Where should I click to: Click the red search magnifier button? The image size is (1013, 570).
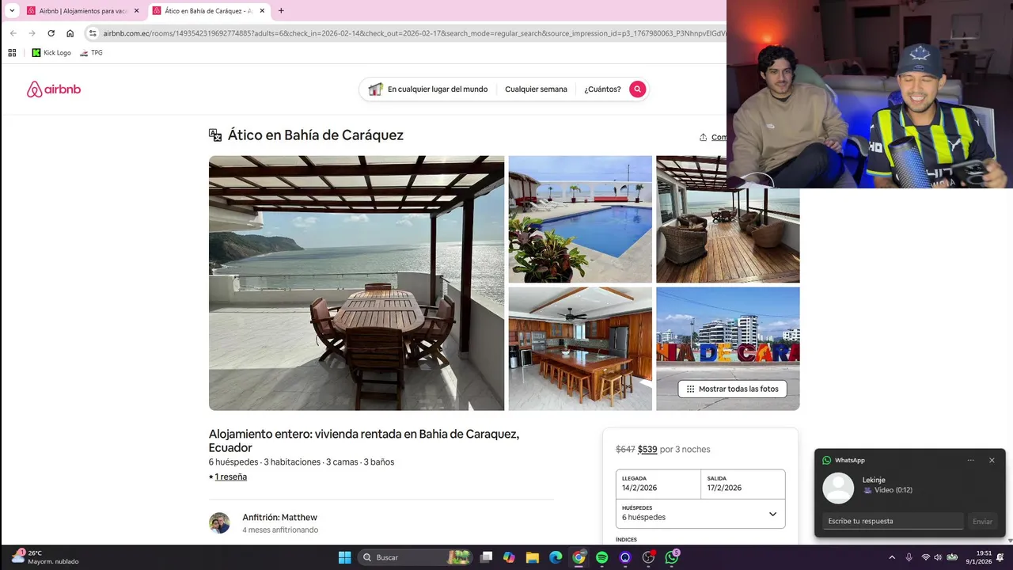(638, 89)
